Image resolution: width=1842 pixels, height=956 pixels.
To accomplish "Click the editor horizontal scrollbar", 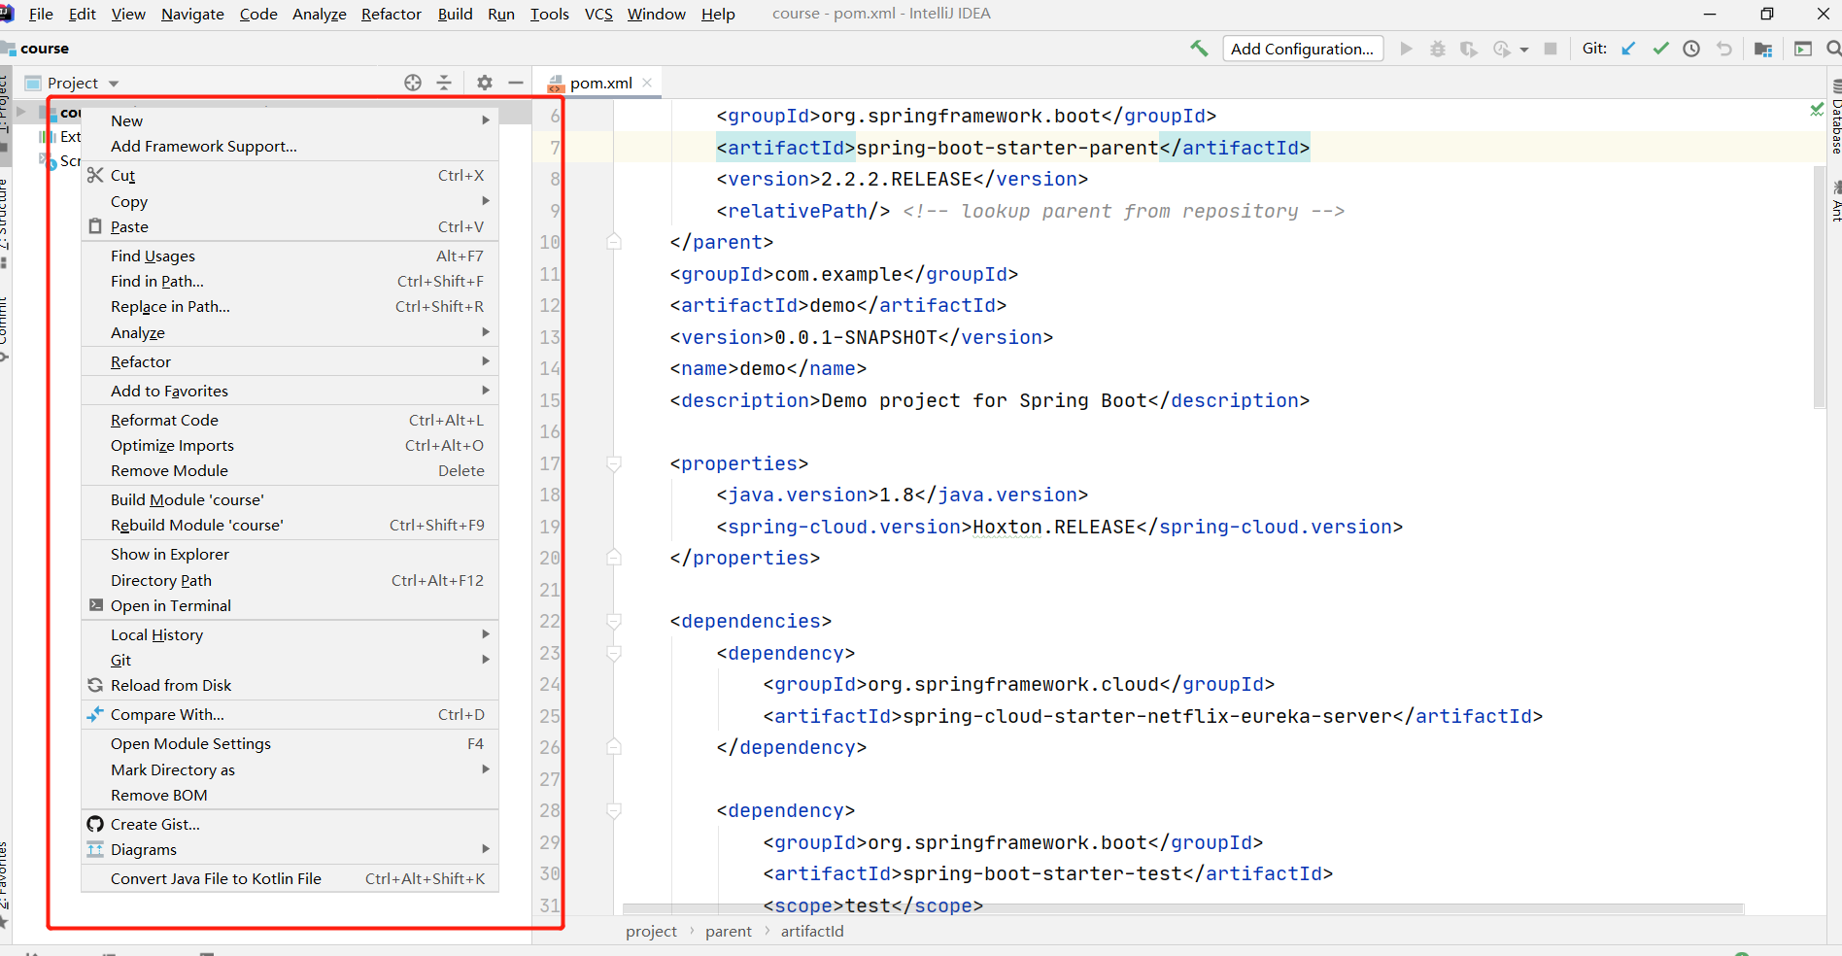I will click(1183, 909).
